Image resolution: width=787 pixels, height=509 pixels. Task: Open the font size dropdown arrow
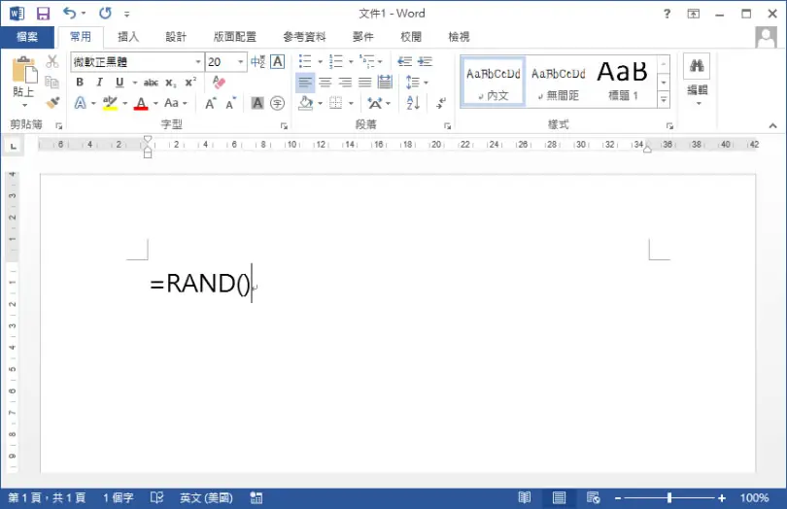tap(240, 62)
